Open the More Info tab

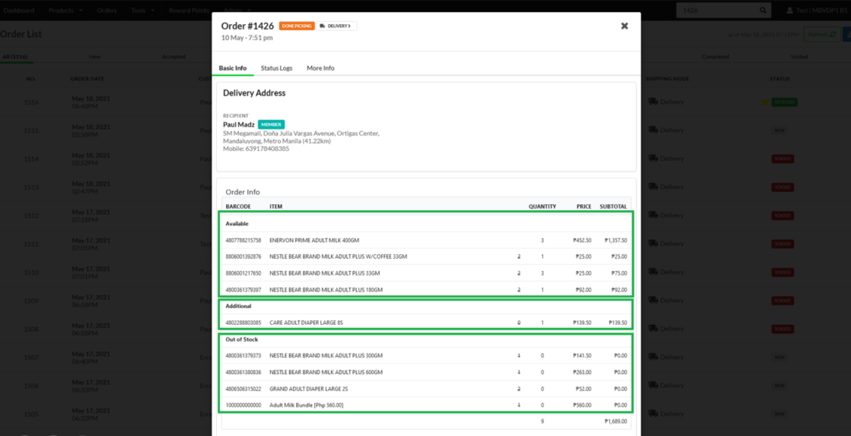pyautogui.click(x=320, y=68)
